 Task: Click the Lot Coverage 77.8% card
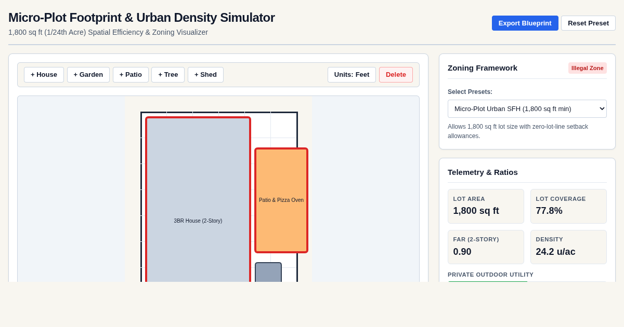pyautogui.click(x=568, y=206)
